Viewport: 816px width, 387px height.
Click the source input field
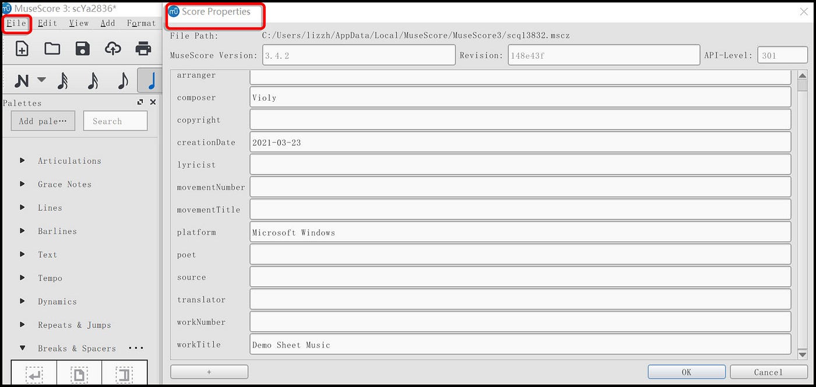coord(520,276)
